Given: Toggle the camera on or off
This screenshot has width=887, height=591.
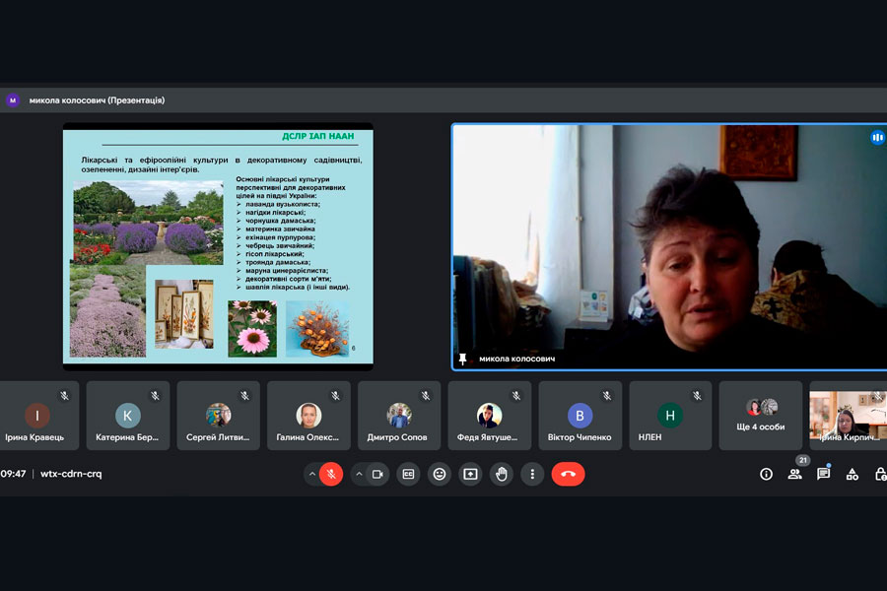Looking at the screenshot, I should [377, 474].
